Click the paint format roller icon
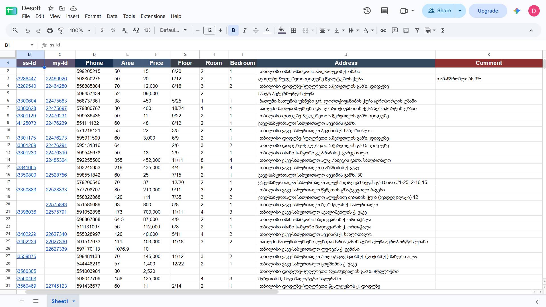This screenshot has width=546, height=307. tap(61, 30)
